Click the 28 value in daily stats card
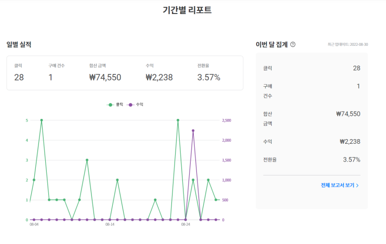The height and width of the screenshot is (244, 386). click(x=19, y=77)
